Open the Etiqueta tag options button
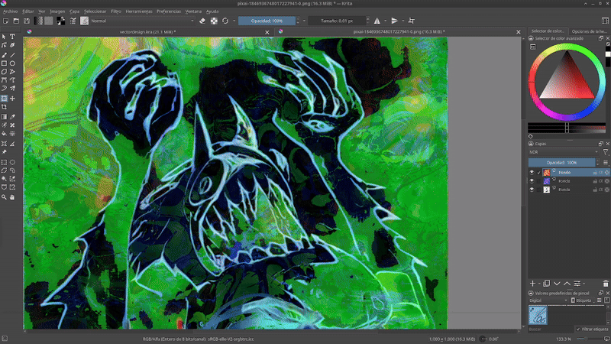This screenshot has width=611, height=344. point(581,300)
